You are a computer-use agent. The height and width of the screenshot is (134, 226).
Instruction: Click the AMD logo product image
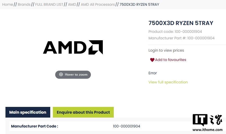(x=73, y=47)
